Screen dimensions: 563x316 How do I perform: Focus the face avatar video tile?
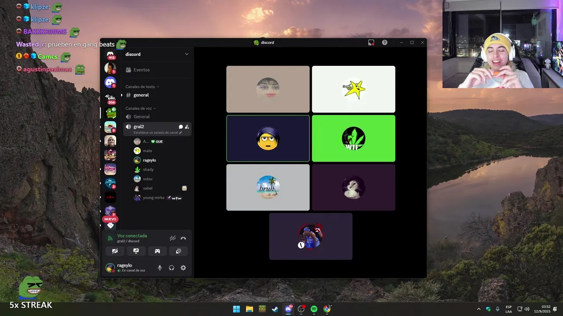click(x=268, y=89)
